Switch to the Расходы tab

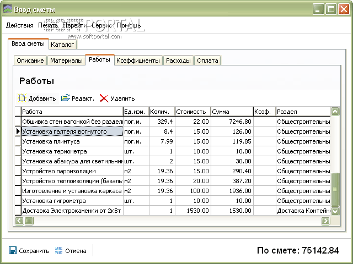coord(178,61)
